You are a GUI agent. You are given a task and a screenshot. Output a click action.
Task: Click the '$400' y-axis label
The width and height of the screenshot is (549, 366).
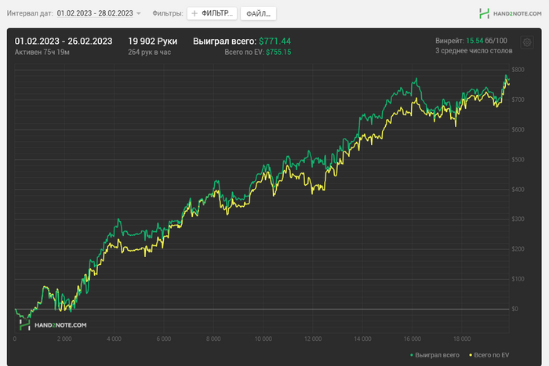coord(518,190)
